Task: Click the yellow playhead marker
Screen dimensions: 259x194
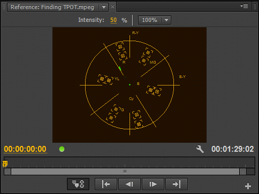Action: (x=5, y=164)
